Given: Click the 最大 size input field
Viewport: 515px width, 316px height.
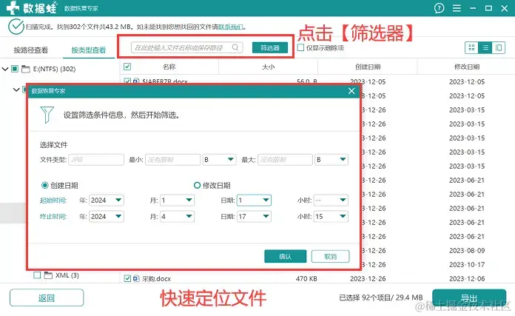Looking at the screenshot, I should point(285,160).
